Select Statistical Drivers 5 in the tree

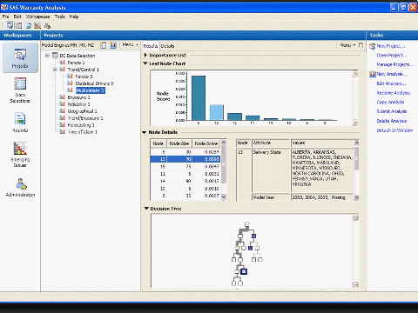coord(94,83)
